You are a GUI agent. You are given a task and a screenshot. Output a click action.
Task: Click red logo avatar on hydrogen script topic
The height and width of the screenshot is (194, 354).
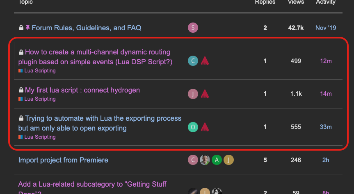click(205, 94)
